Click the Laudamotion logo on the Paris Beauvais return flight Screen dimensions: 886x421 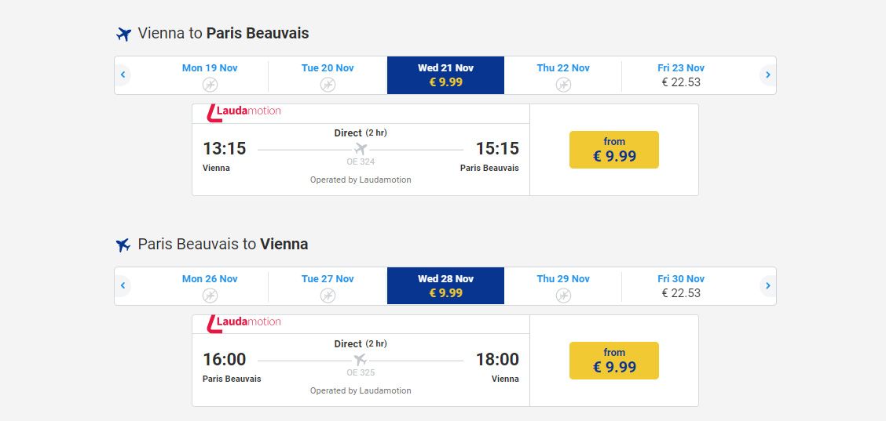coord(243,323)
